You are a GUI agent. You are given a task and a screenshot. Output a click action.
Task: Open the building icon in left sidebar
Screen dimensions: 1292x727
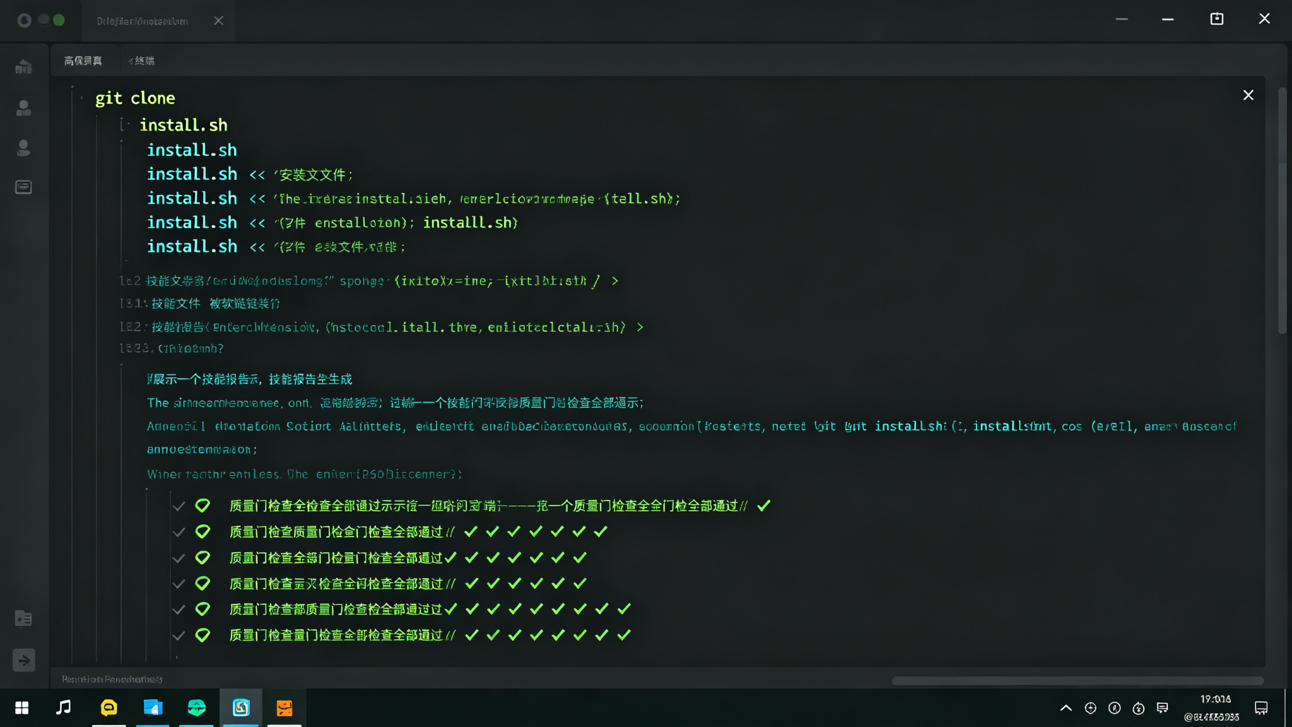click(x=23, y=66)
